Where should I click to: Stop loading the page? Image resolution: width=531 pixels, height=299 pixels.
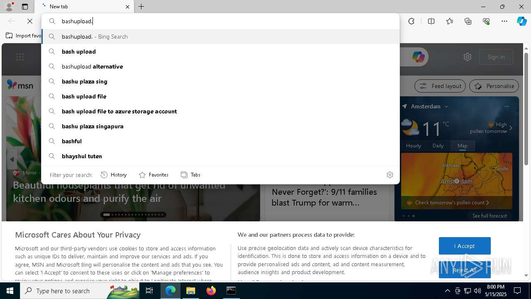click(x=30, y=21)
